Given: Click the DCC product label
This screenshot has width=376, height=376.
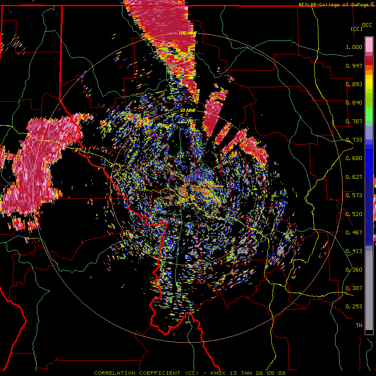Looking at the screenshot, I should pos(367,25).
